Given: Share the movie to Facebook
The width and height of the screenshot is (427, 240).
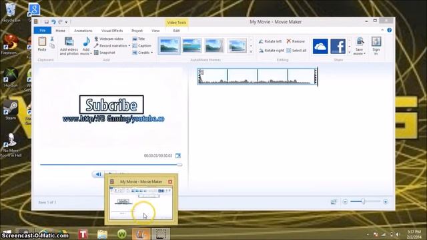Looking at the screenshot, I should [x=338, y=46].
